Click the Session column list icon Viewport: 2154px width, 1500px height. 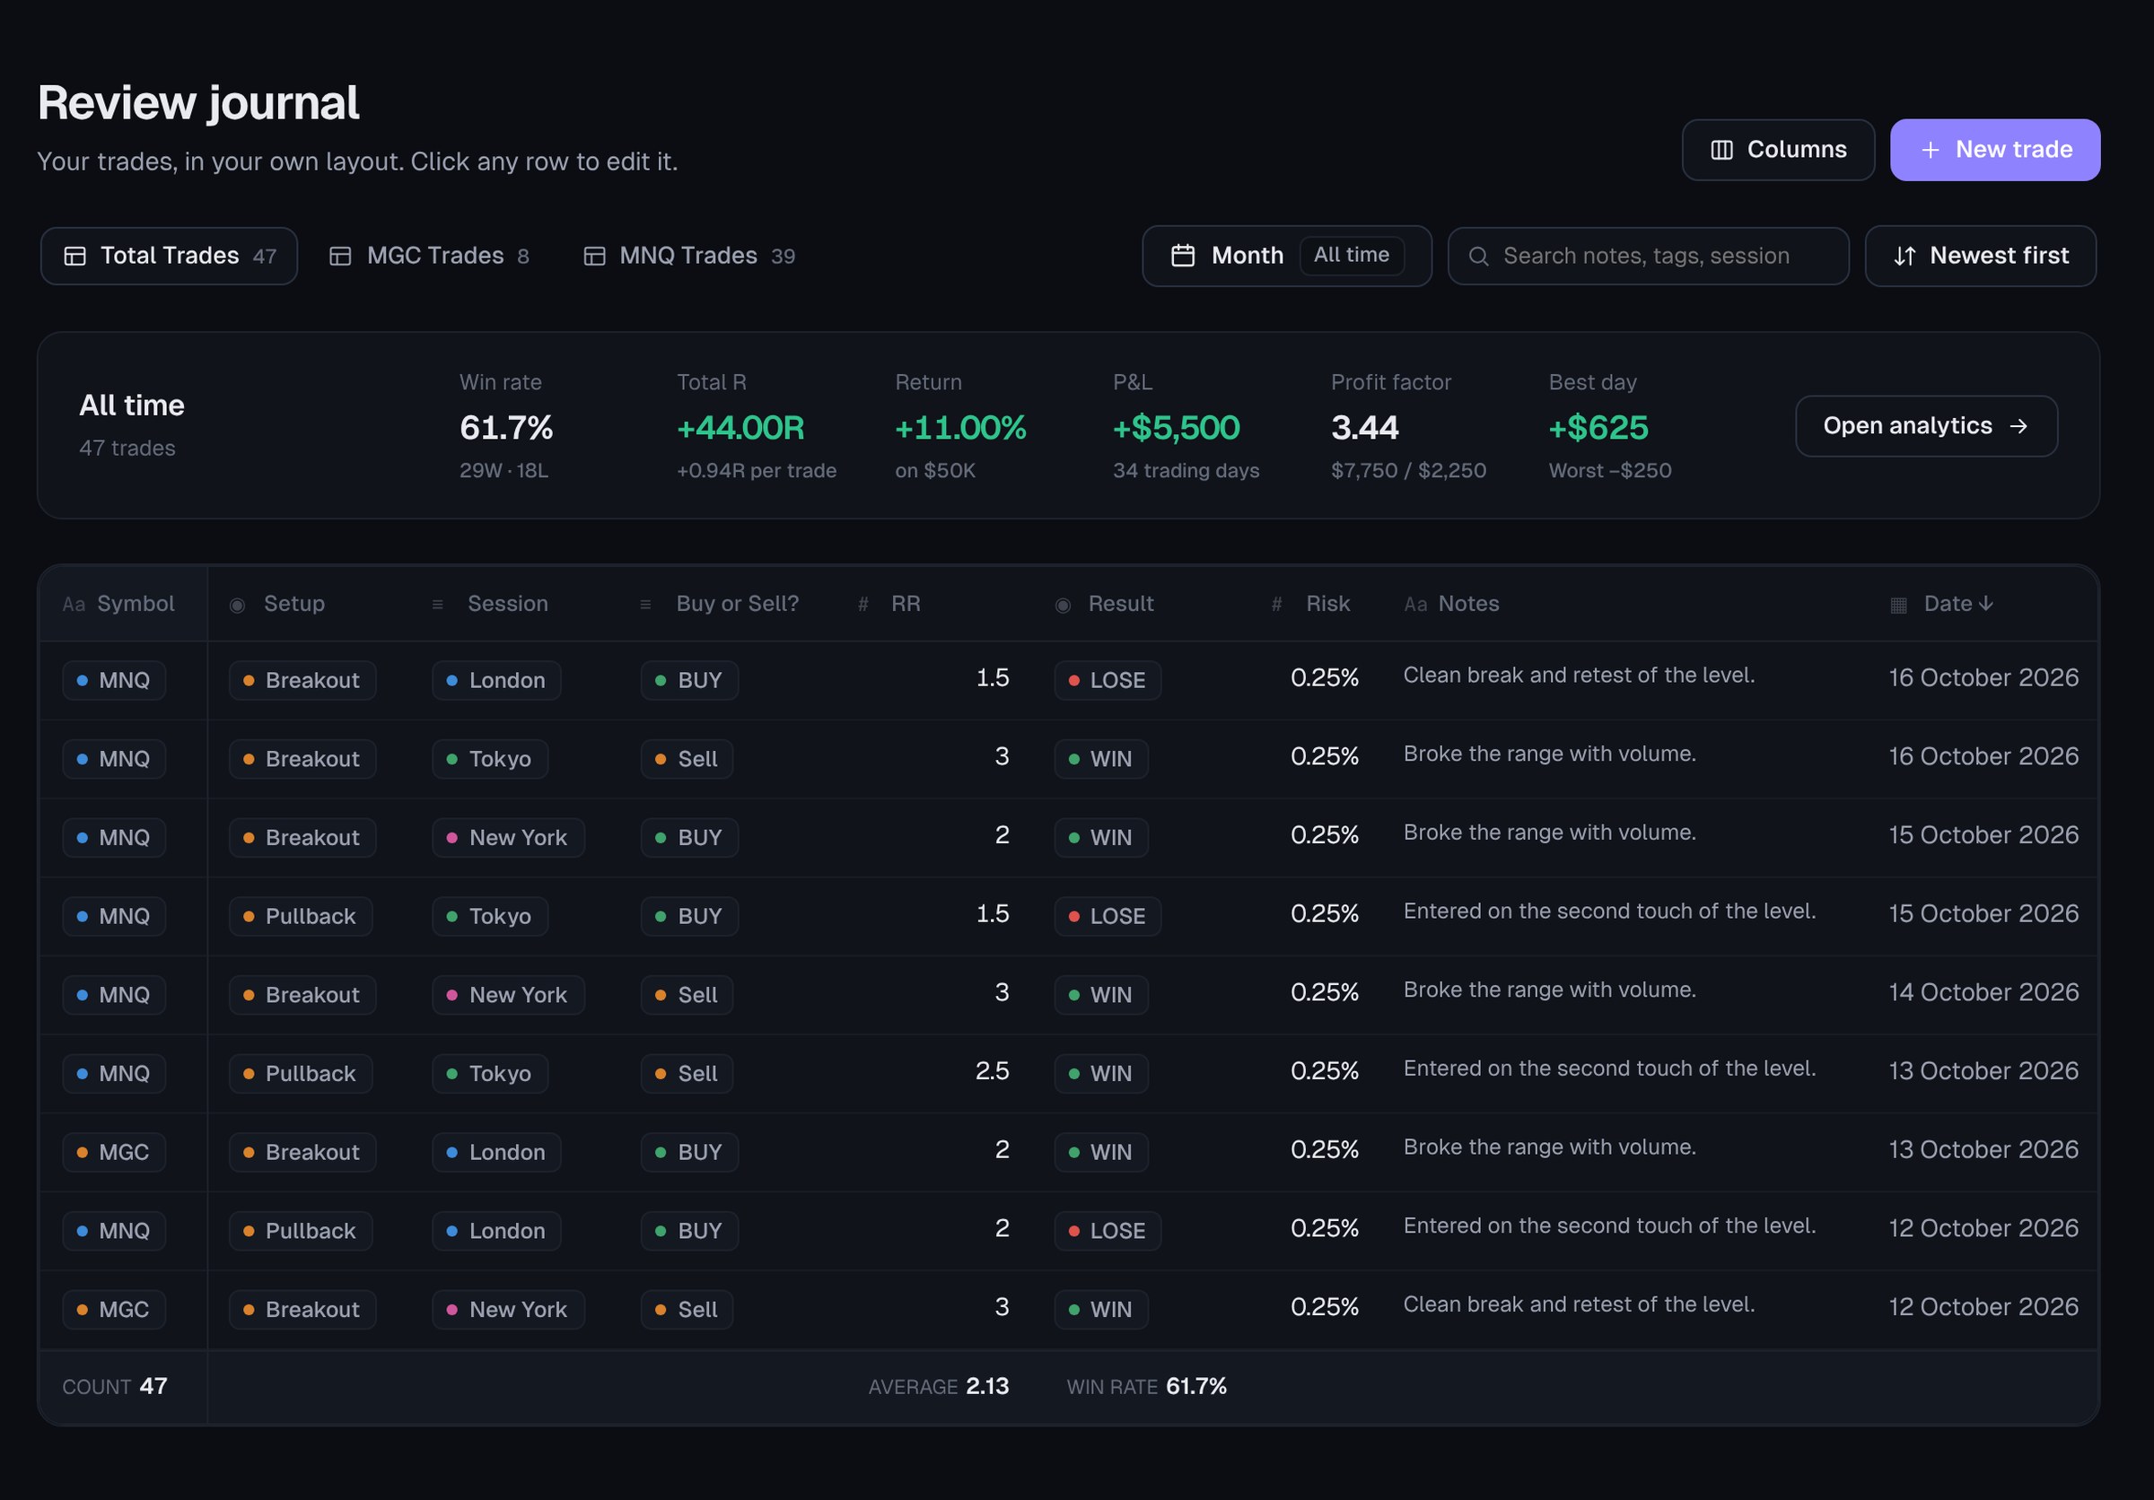[x=437, y=605]
